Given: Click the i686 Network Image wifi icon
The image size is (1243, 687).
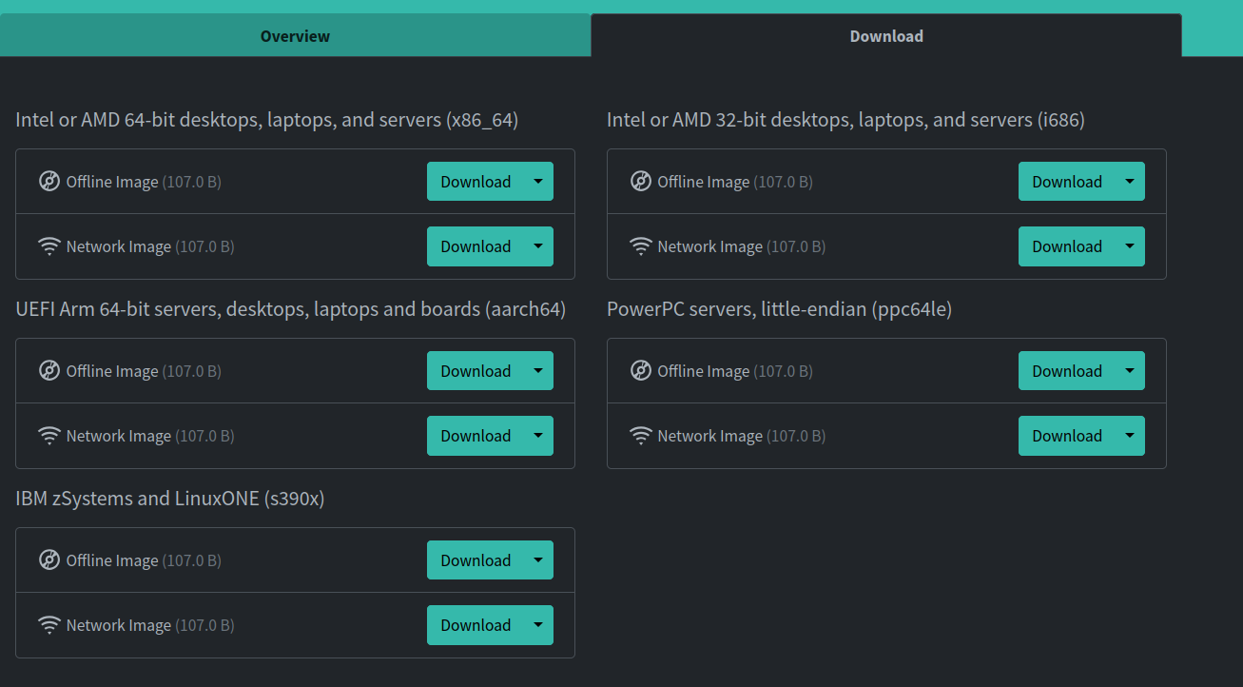Looking at the screenshot, I should tap(641, 246).
